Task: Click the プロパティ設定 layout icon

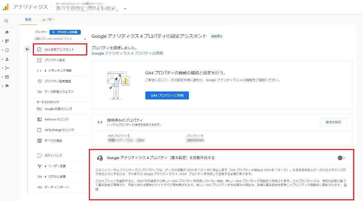Action: 39,60
